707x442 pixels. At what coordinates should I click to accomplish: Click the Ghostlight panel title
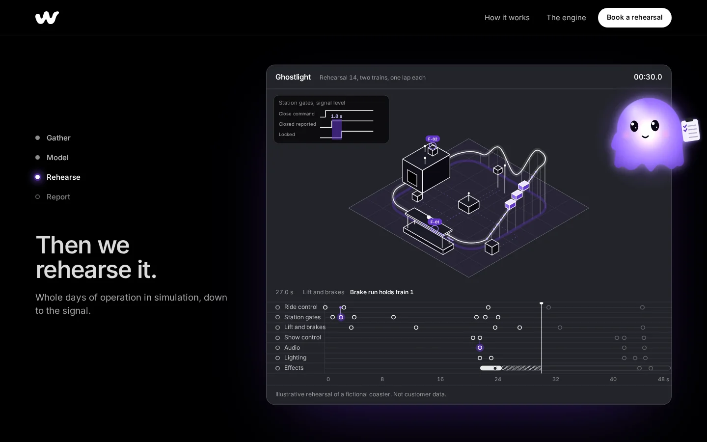293,77
